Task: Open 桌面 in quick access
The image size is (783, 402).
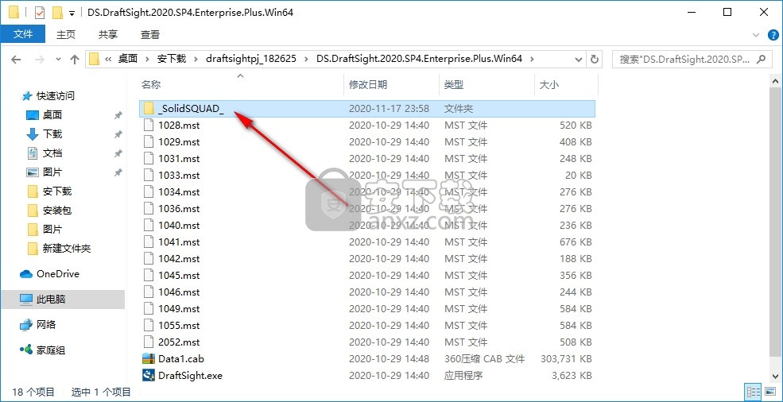Action: click(x=52, y=115)
